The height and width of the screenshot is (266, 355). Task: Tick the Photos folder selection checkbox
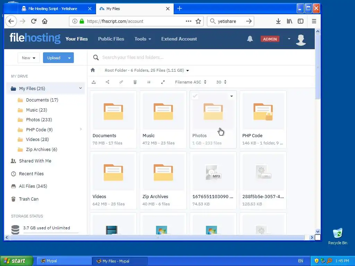[x=195, y=96]
